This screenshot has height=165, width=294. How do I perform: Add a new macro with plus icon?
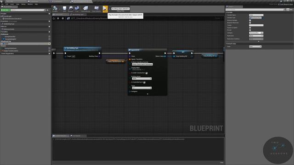click(49, 27)
